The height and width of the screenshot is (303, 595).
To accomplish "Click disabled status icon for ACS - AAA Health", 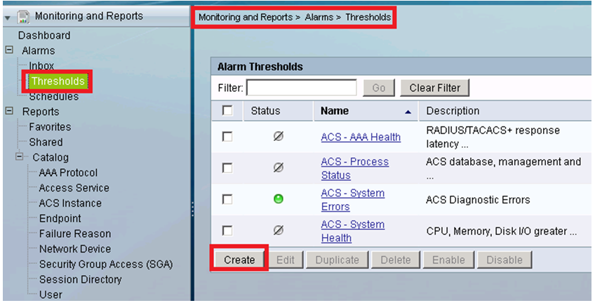I will tap(279, 136).
